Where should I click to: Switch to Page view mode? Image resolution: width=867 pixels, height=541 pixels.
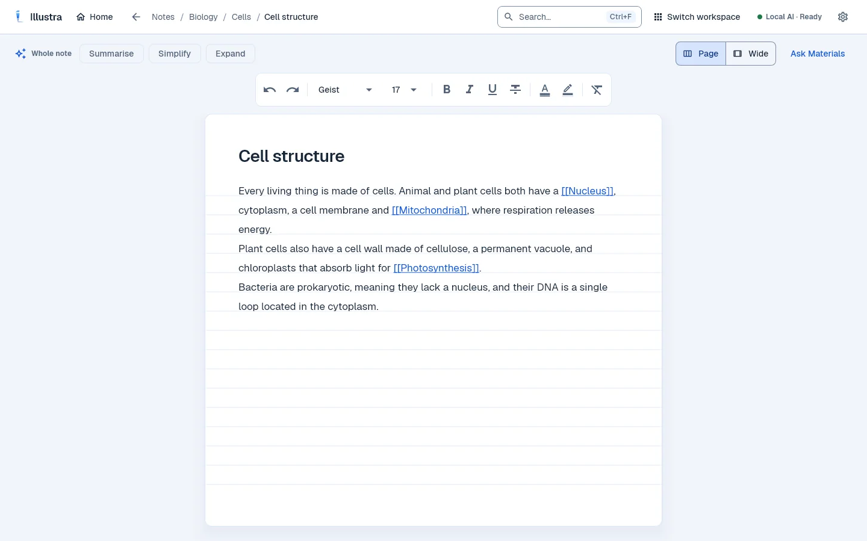coord(701,54)
